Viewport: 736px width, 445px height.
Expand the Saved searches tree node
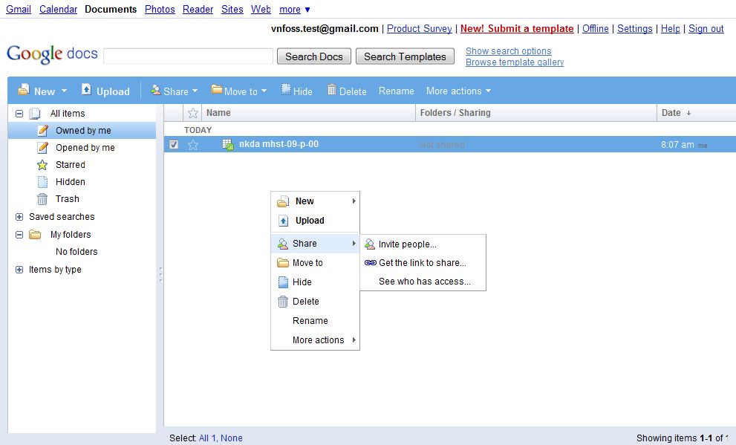pos(19,217)
